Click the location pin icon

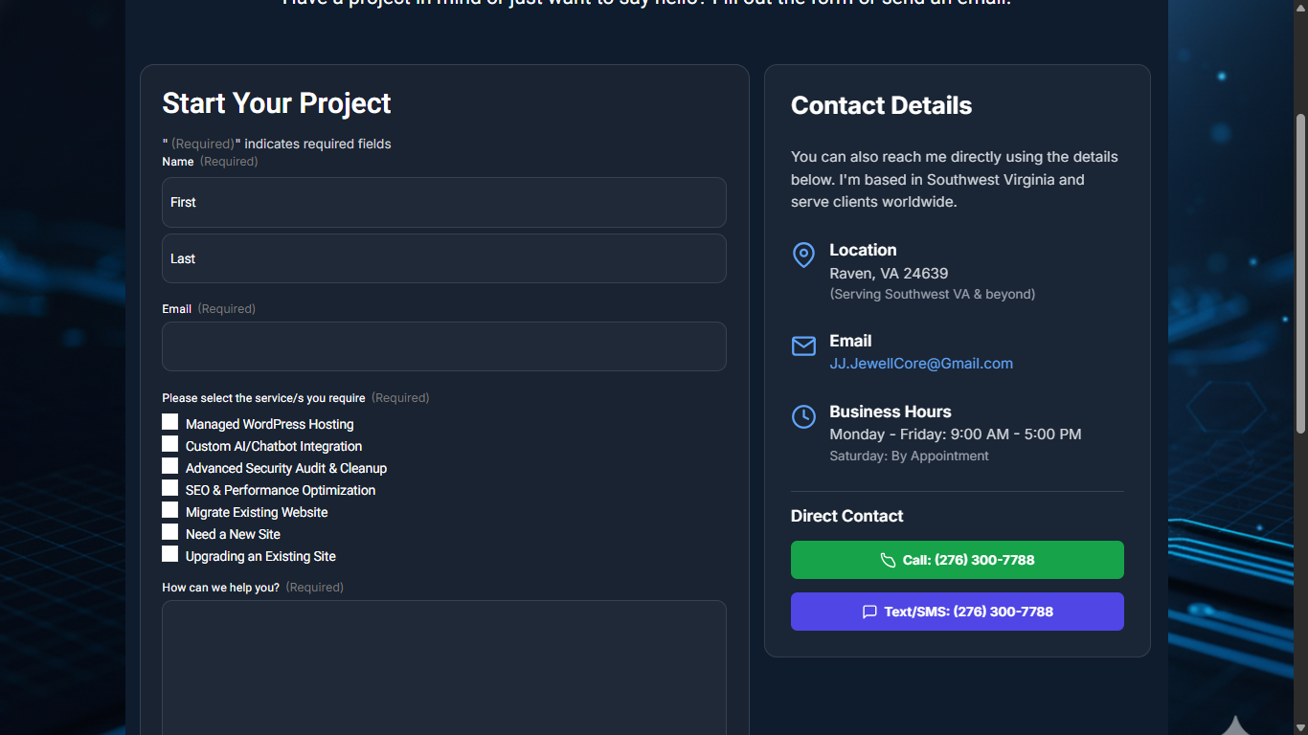click(x=803, y=255)
